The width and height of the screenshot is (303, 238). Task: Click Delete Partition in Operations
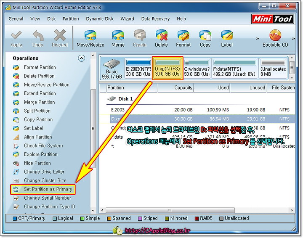[39, 76]
